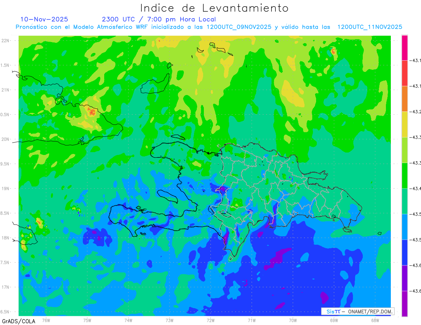Select the pure yellow color bar swatch
The width and height of the screenshot is (421, 325).
click(405, 124)
